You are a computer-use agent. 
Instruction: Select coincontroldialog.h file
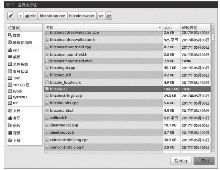(x=128, y=147)
